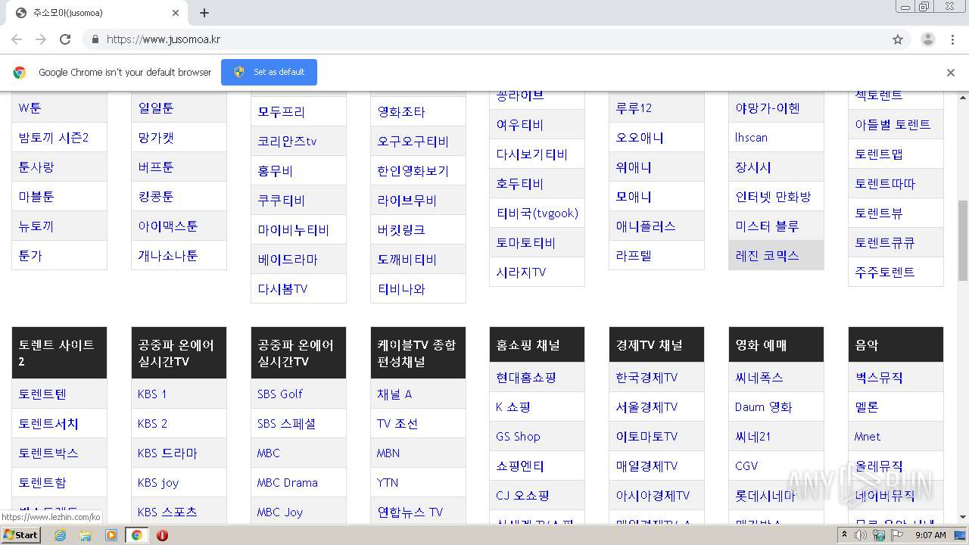Open the K 쇼핑 link
The image size is (969, 545).
[513, 406]
